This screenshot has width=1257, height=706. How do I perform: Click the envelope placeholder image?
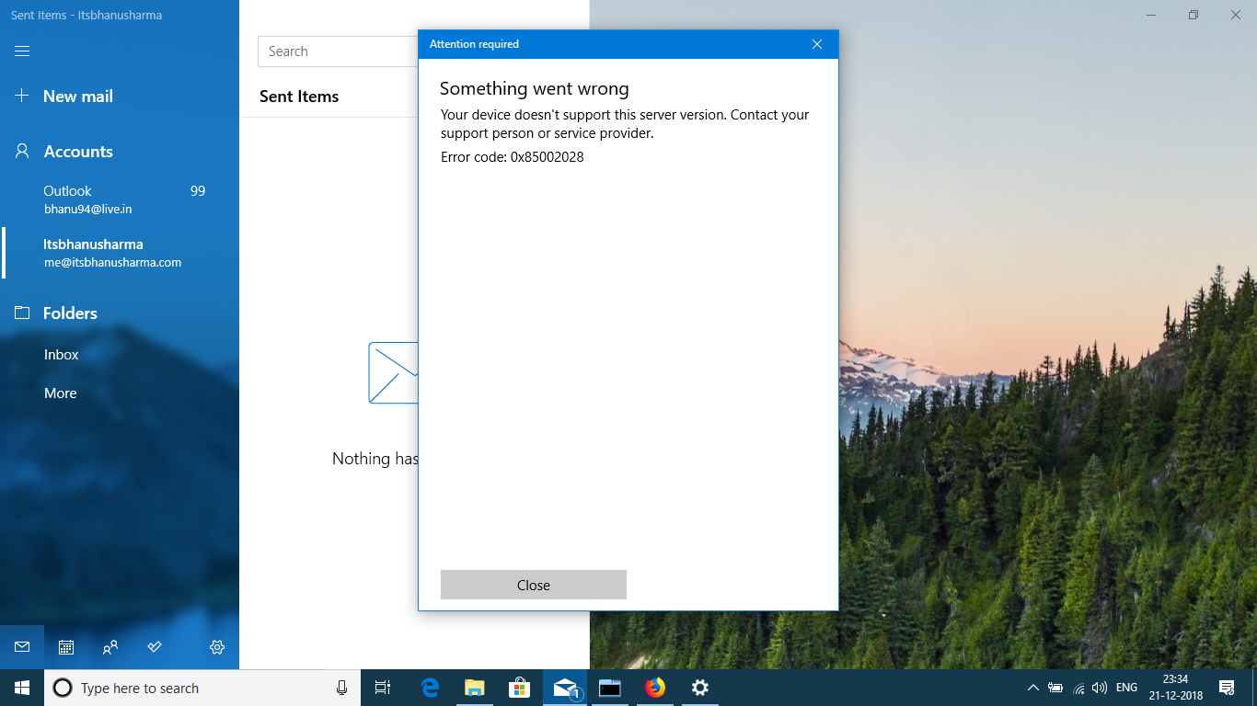[x=394, y=372]
